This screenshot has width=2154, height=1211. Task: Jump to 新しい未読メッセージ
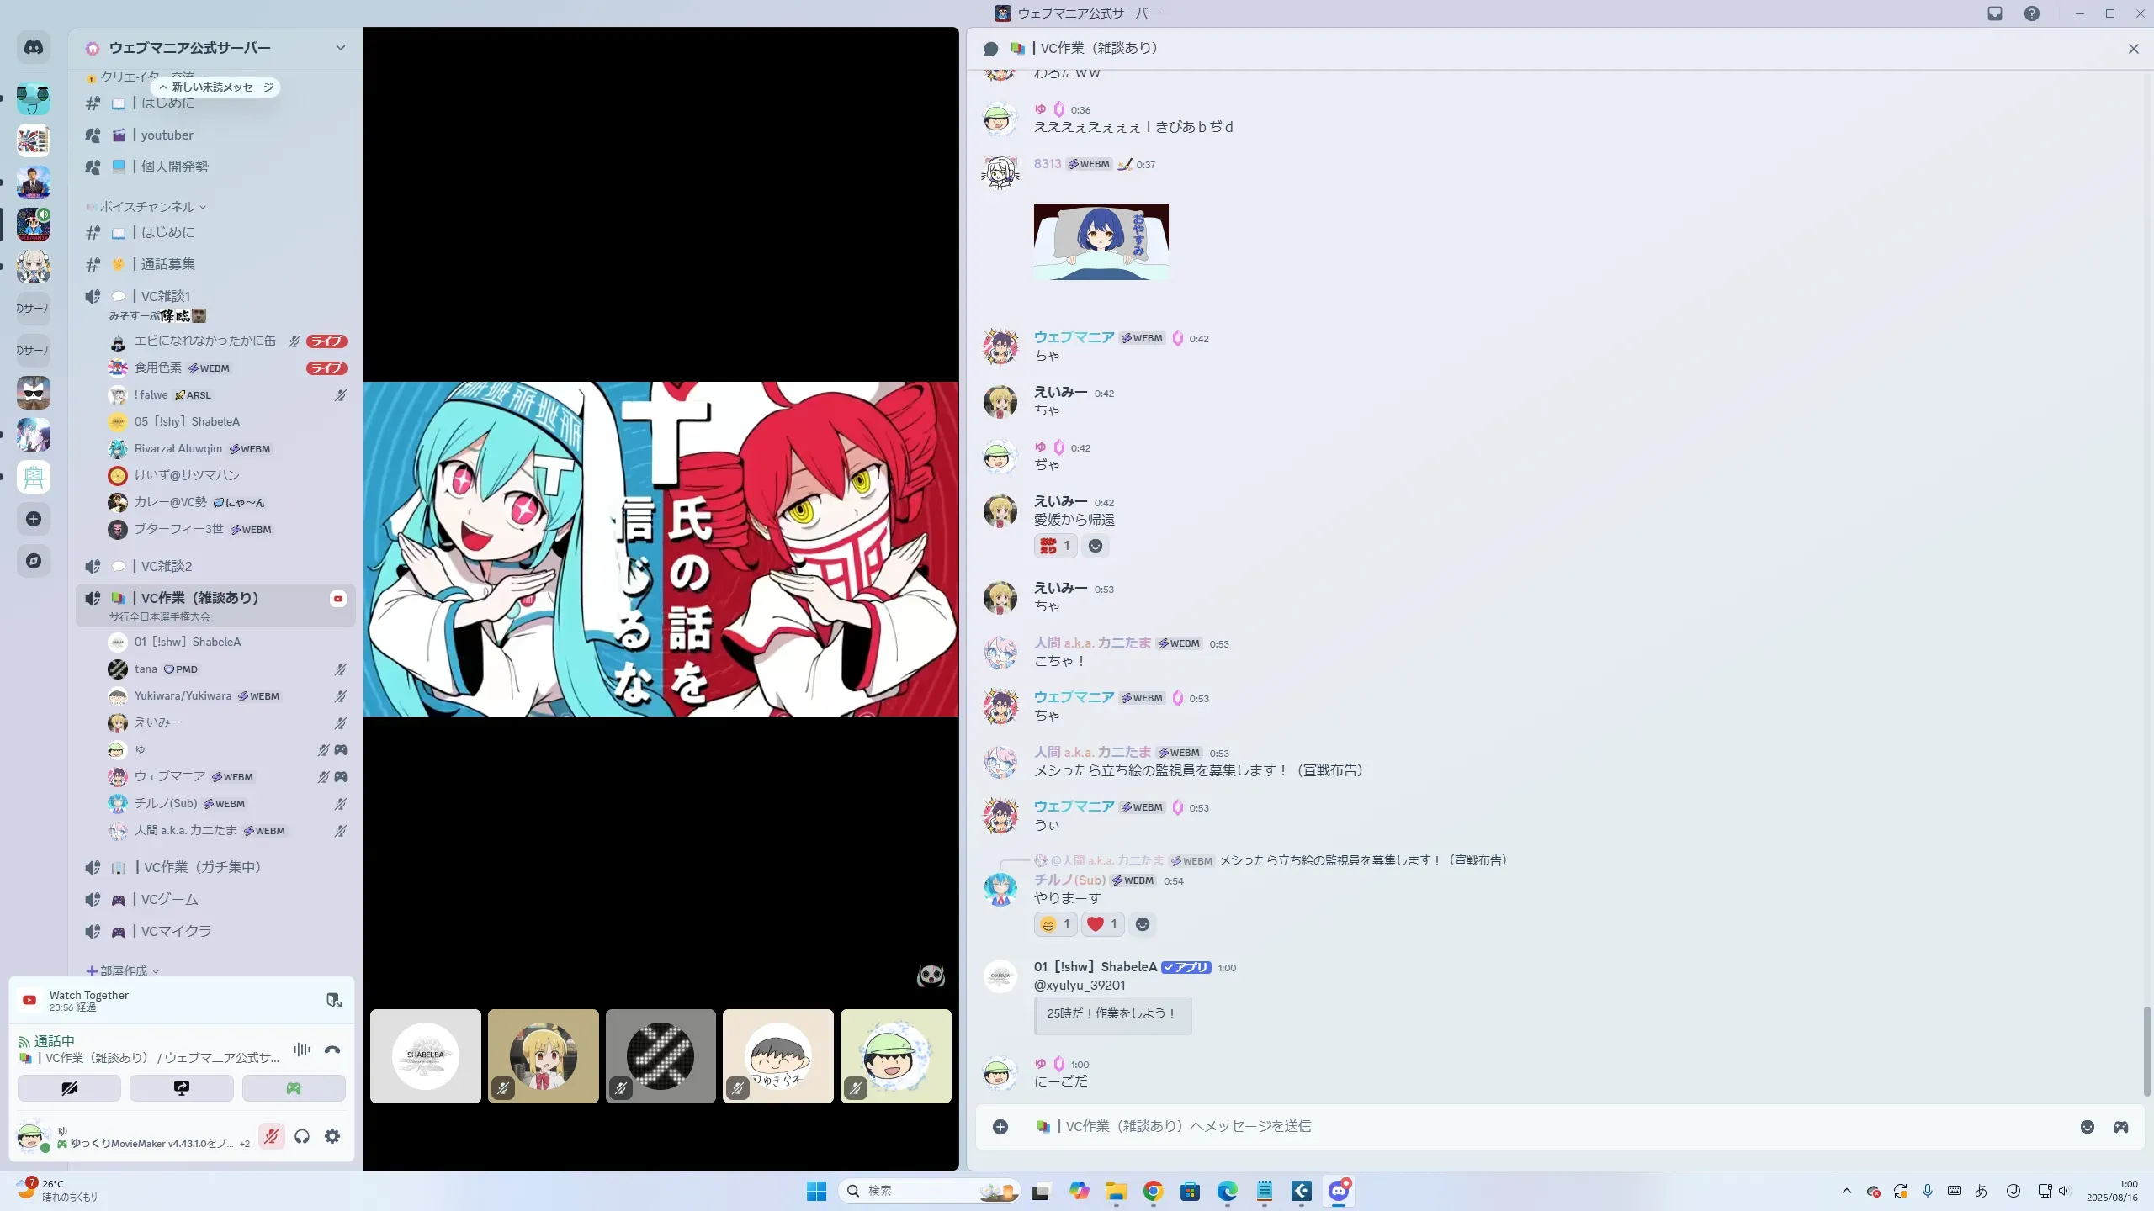[216, 87]
